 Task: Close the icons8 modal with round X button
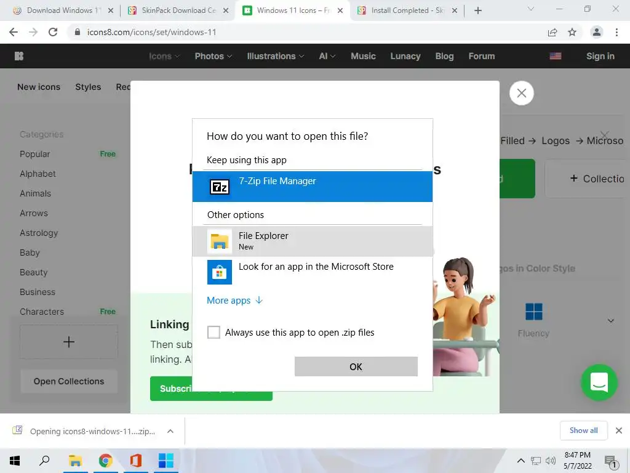pos(521,93)
